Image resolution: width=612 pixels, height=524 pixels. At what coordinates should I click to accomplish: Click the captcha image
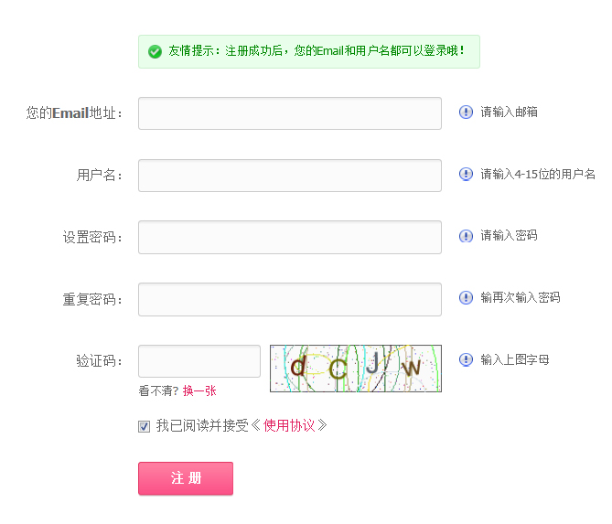(x=355, y=369)
